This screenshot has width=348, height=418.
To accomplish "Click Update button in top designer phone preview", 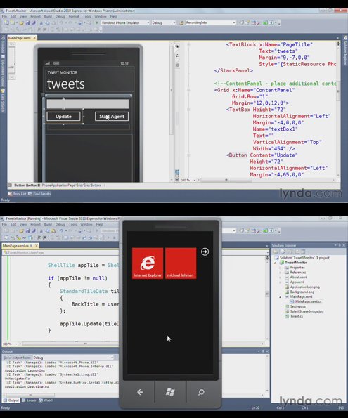I will click(63, 117).
